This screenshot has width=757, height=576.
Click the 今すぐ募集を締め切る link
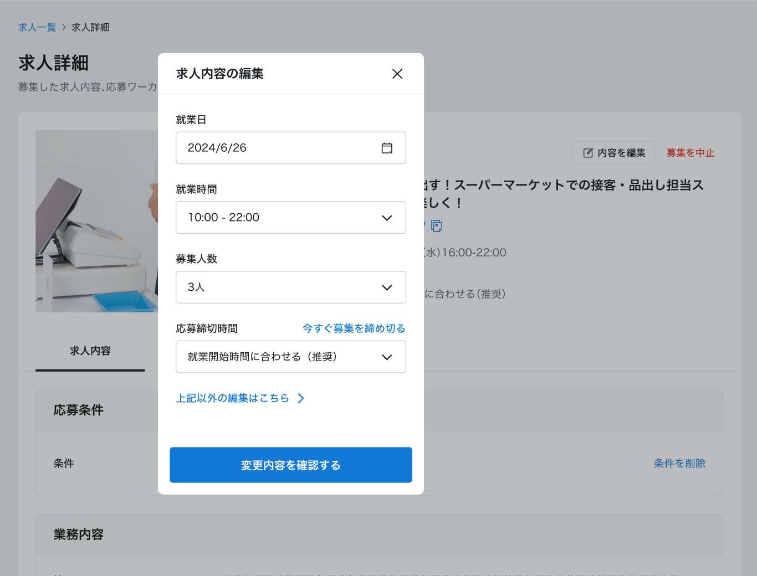(x=354, y=328)
